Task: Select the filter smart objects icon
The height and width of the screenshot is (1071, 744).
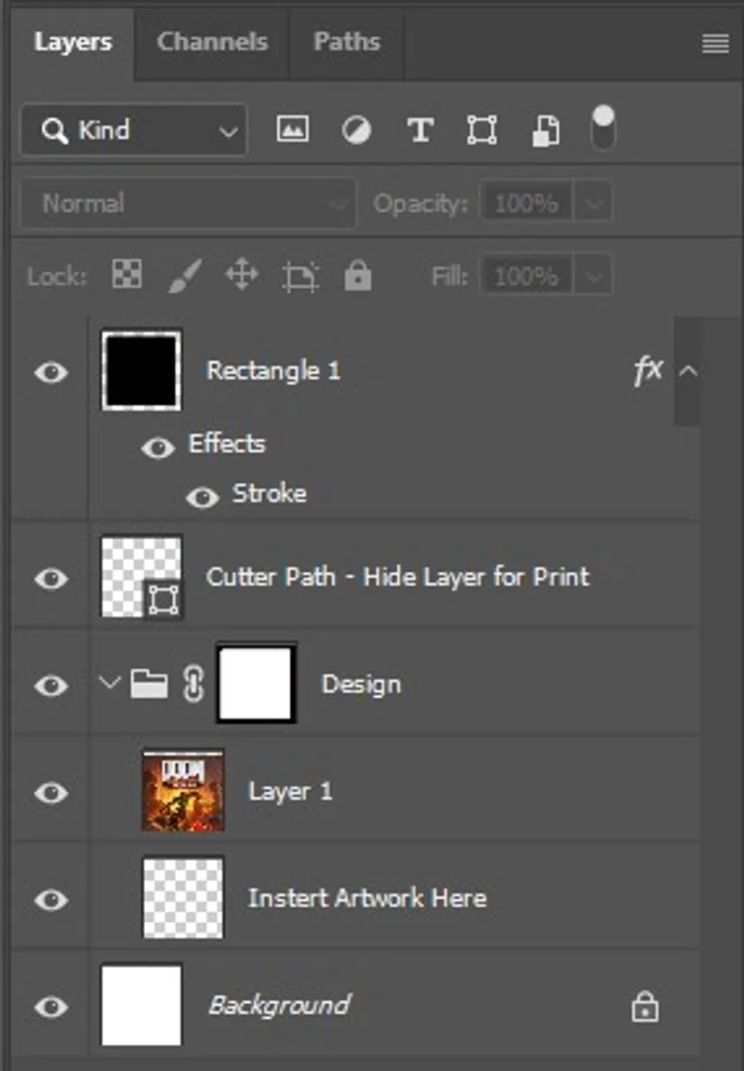Action: pyautogui.click(x=545, y=129)
